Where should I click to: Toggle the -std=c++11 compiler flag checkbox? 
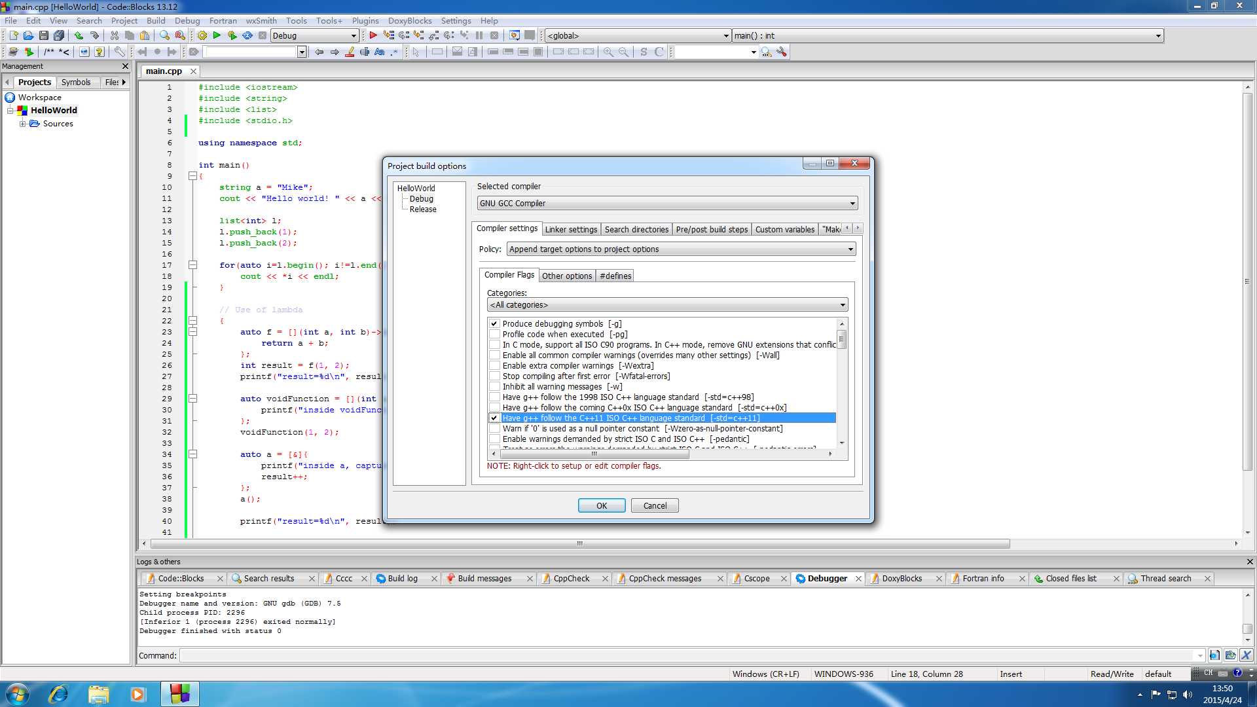coord(493,418)
